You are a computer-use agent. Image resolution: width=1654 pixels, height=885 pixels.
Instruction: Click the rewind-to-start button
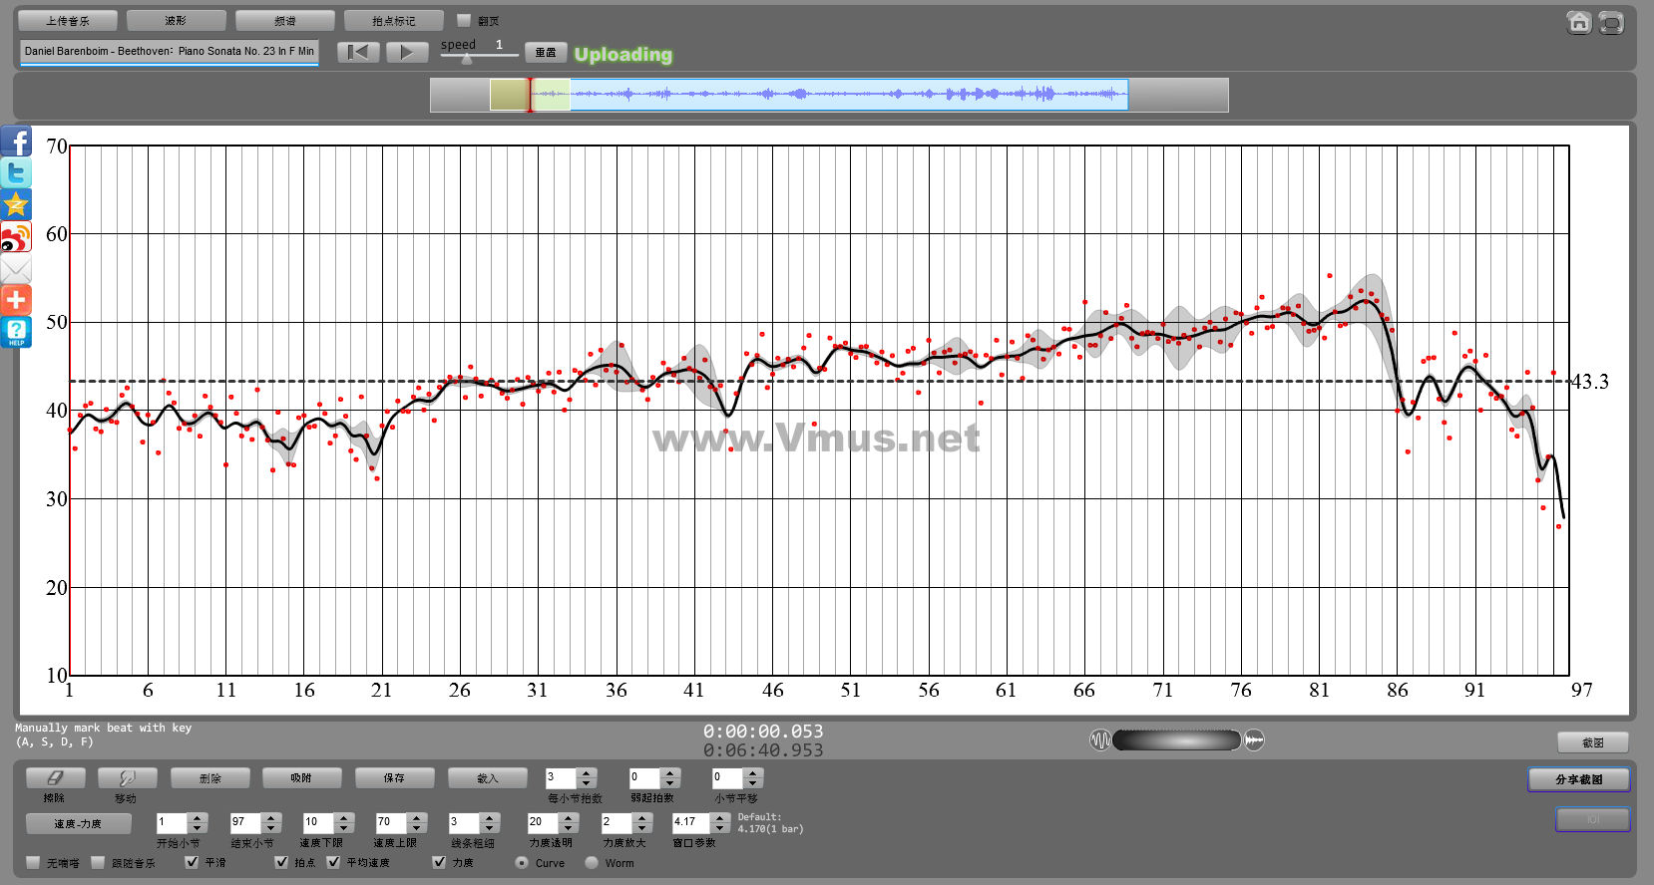pyautogui.click(x=358, y=53)
